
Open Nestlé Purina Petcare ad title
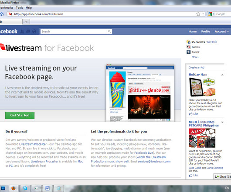[x=204, y=124]
